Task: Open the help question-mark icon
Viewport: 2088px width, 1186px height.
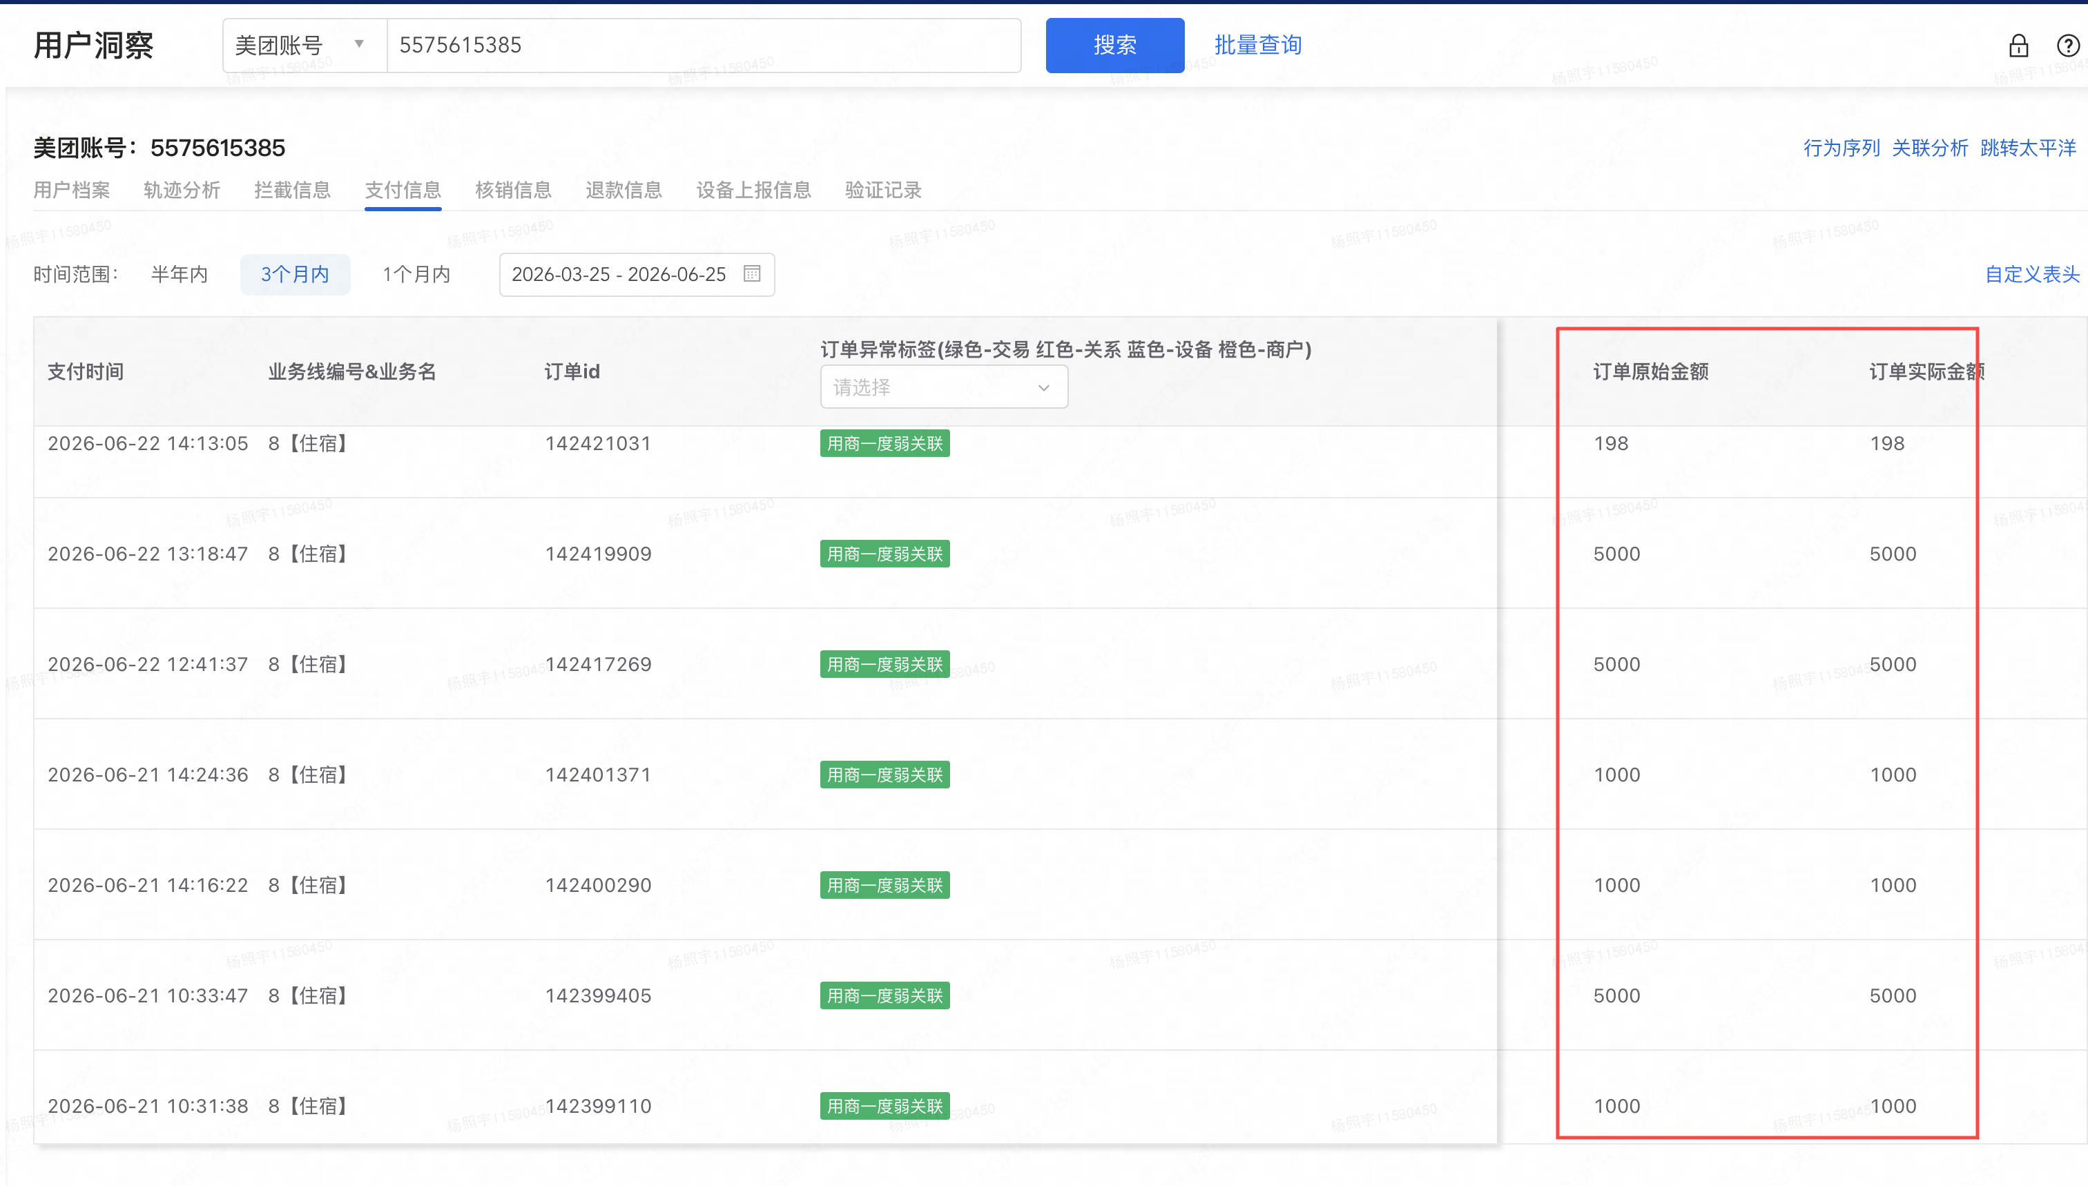Action: pos(2068,46)
